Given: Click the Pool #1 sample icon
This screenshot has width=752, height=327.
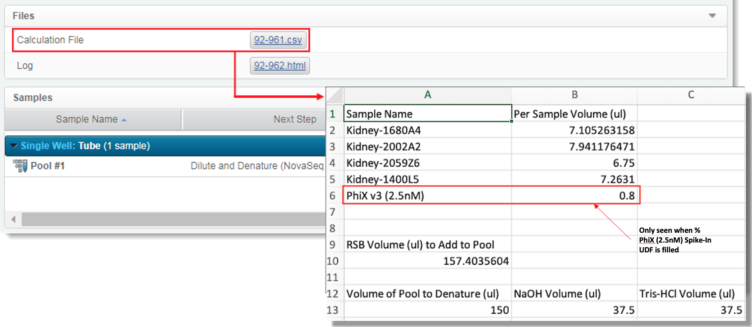Looking at the screenshot, I should [20, 166].
